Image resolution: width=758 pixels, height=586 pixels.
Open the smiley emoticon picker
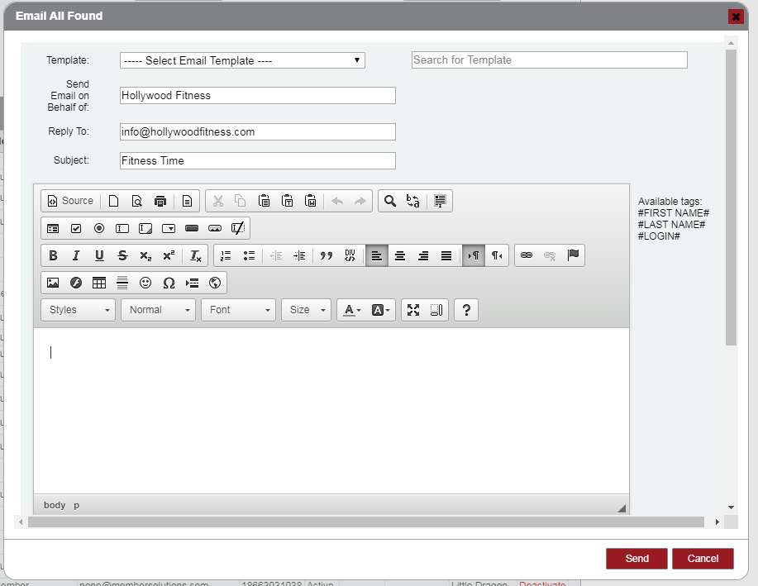(x=145, y=283)
